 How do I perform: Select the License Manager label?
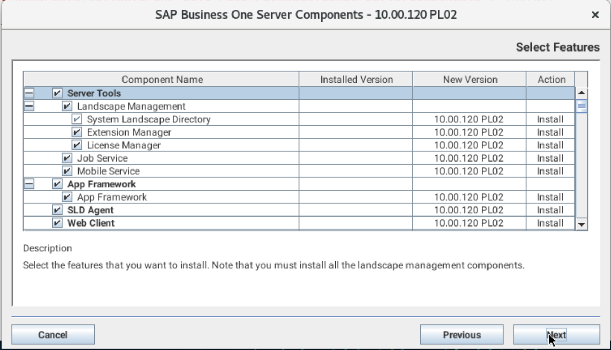coord(124,145)
